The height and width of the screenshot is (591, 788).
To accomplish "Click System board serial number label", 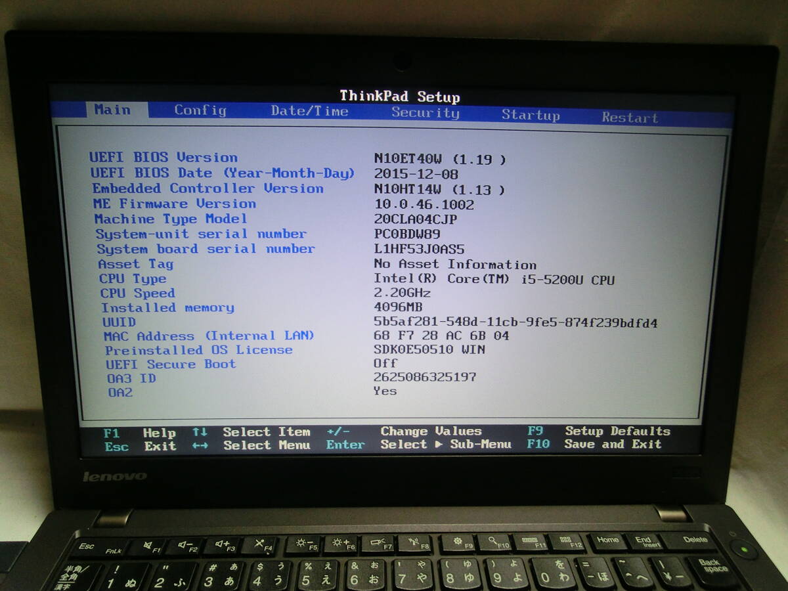I will coord(206,249).
